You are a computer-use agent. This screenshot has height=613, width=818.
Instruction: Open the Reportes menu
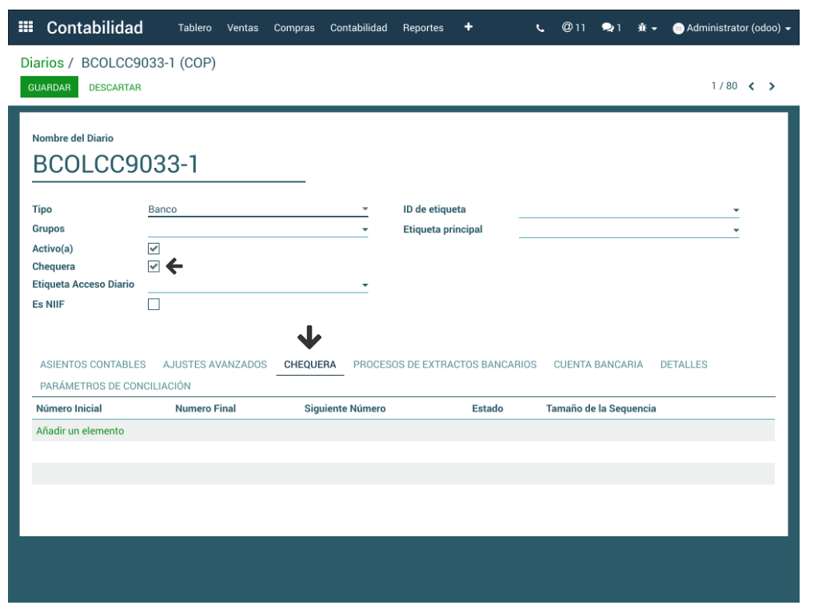(423, 28)
